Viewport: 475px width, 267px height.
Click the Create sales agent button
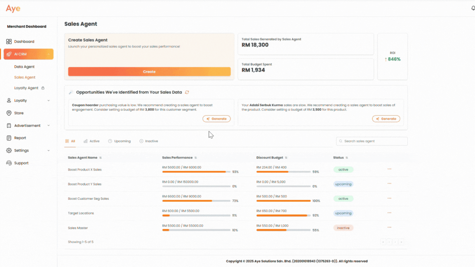149,72
